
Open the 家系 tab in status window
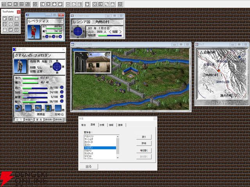click(x=38, y=120)
